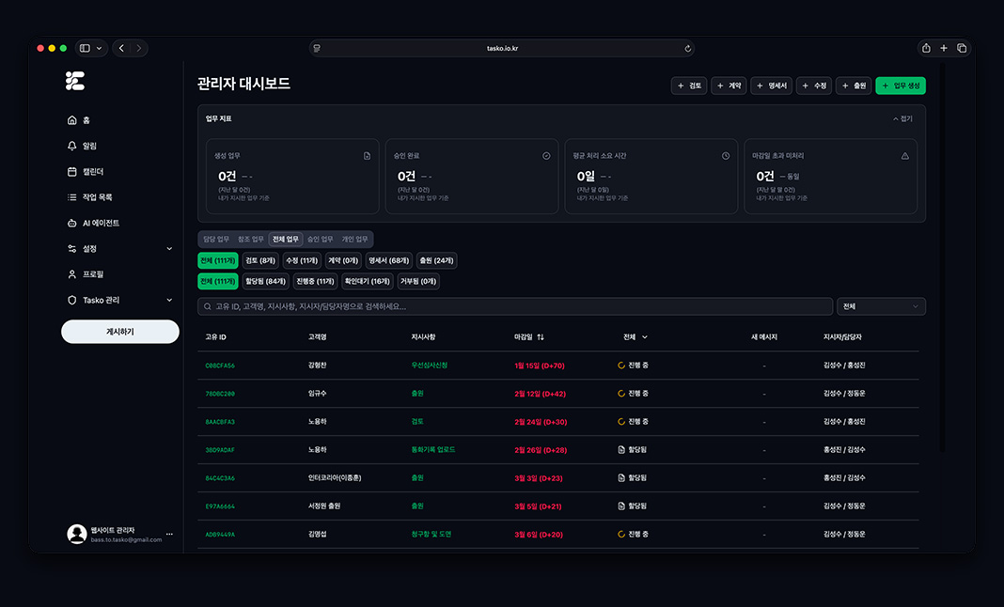Image resolution: width=1004 pixels, height=607 pixels.
Task: Sort by 마감일 using the arrows icon
Action: 541,336
